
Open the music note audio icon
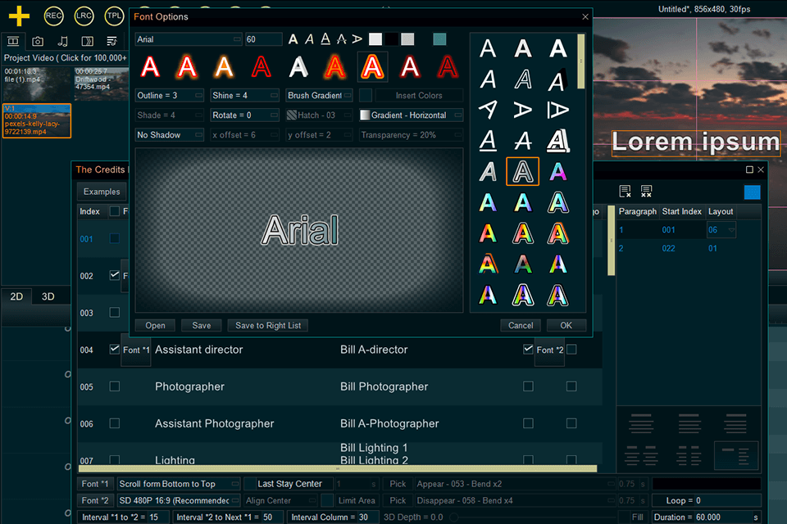coord(62,41)
